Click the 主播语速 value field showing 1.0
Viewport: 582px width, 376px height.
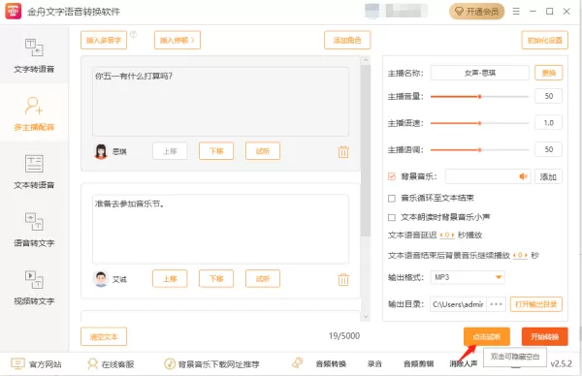point(548,123)
